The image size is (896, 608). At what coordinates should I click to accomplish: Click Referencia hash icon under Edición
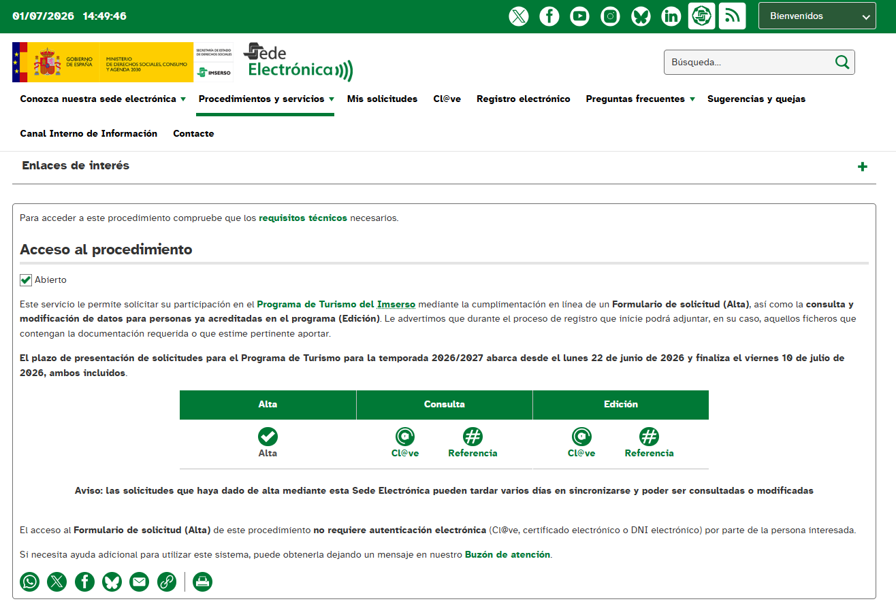click(650, 437)
